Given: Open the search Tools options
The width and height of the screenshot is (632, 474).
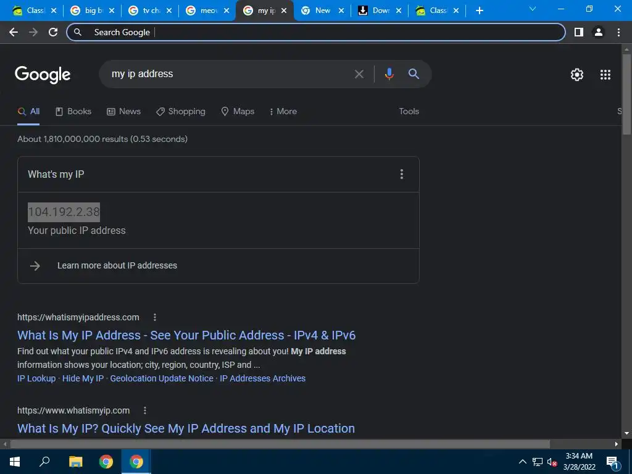Looking at the screenshot, I should click(x=409, y=112).
